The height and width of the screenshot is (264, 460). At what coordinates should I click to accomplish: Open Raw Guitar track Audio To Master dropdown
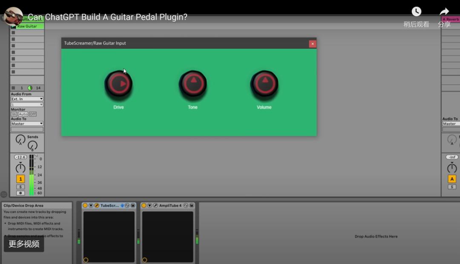tap(27, 124)
